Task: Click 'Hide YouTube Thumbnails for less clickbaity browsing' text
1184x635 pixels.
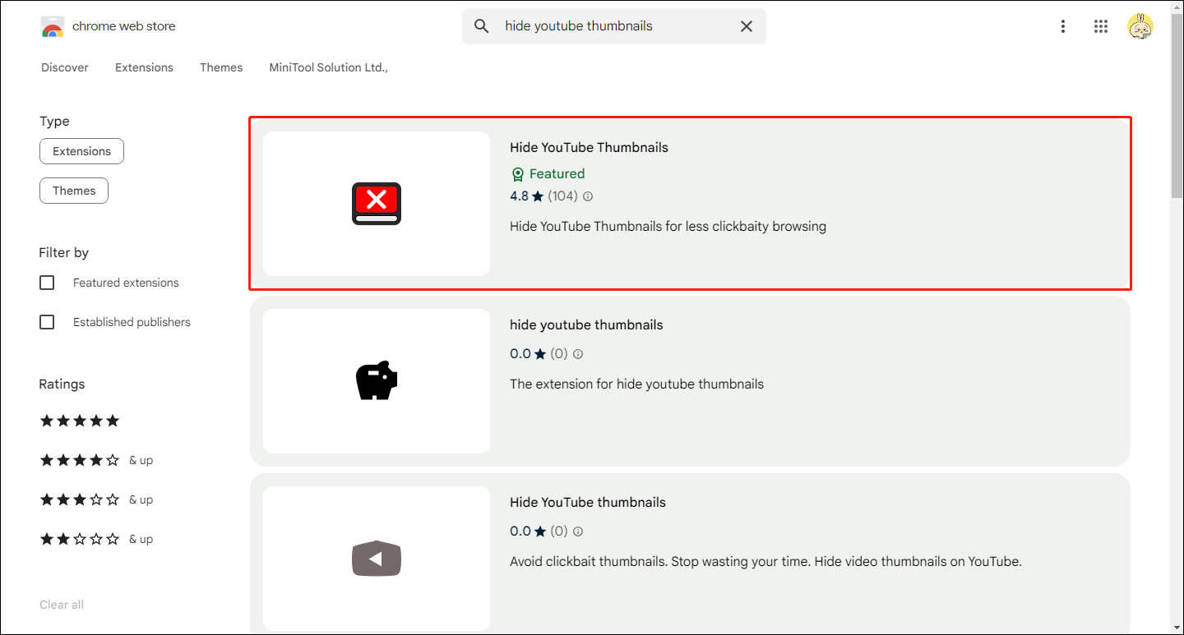Action: click(668, 226)
